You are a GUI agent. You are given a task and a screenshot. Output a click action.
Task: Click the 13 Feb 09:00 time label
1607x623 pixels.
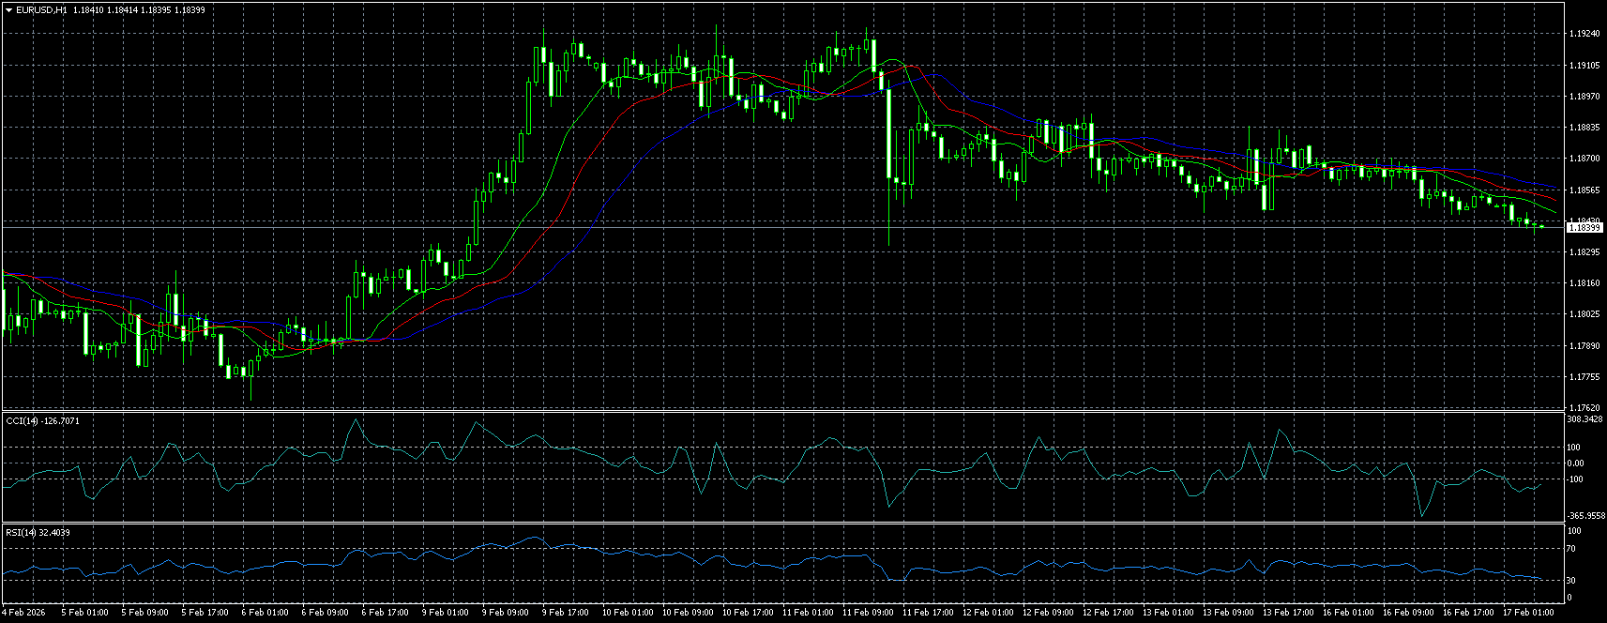1228,613
